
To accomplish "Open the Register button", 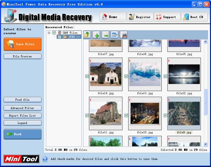I will pos(140,17).
